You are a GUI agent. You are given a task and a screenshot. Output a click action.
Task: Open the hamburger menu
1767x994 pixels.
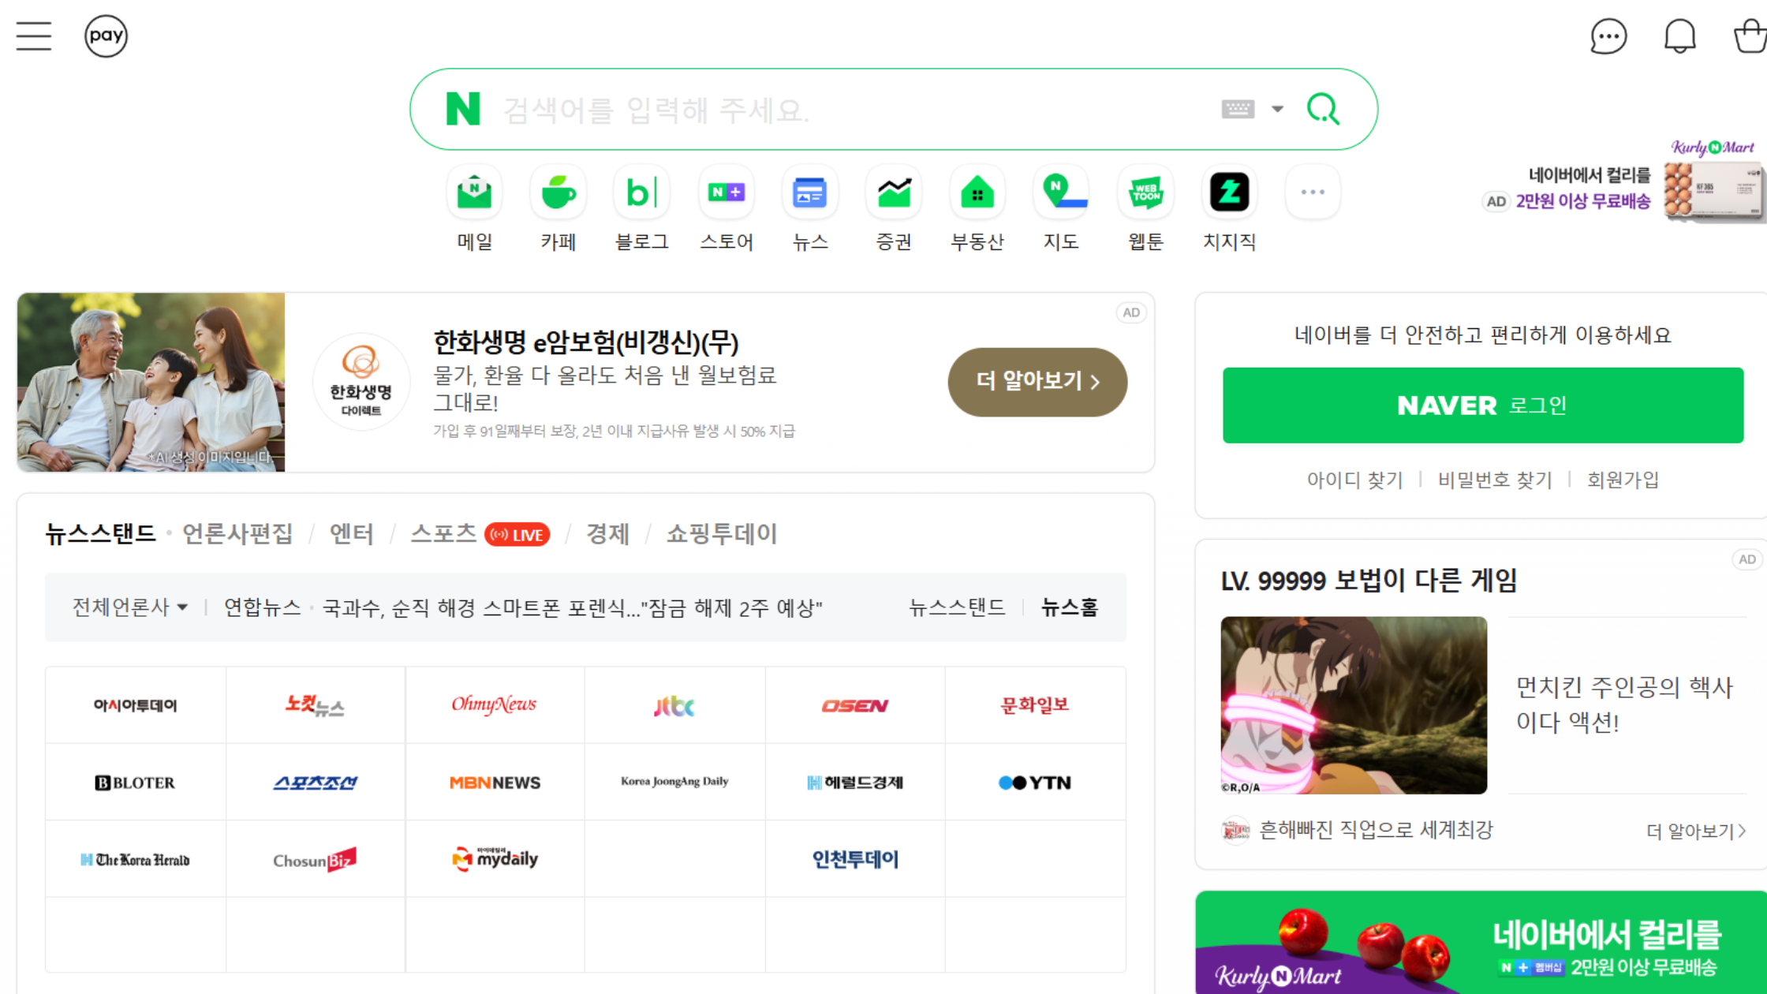33,36
